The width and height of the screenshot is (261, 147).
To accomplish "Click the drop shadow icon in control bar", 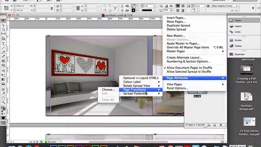I will [166, 6].
